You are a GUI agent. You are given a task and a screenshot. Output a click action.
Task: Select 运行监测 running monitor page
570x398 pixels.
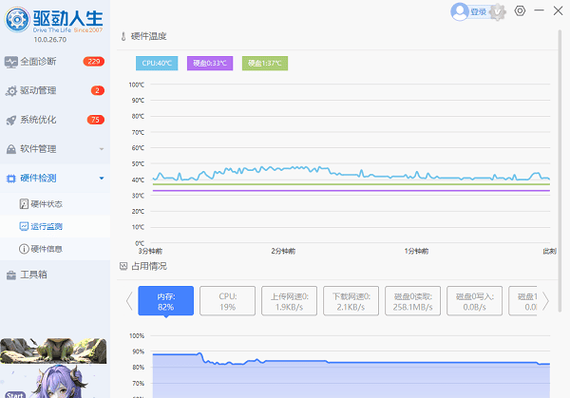point(47,226)
